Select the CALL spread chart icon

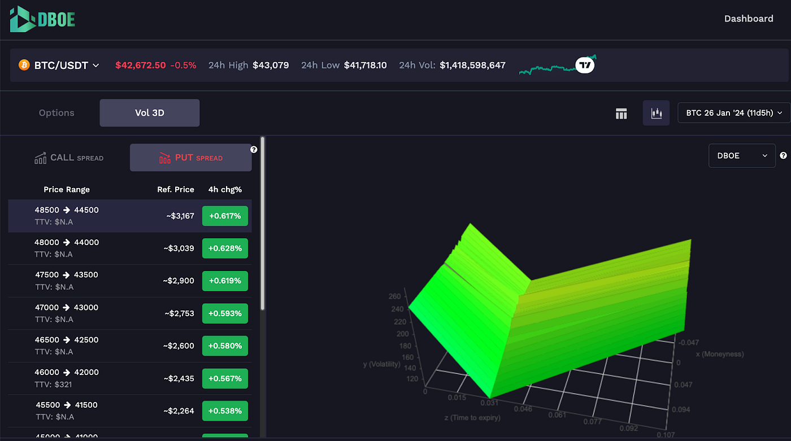pyautogui.click(x=40, y=158)
